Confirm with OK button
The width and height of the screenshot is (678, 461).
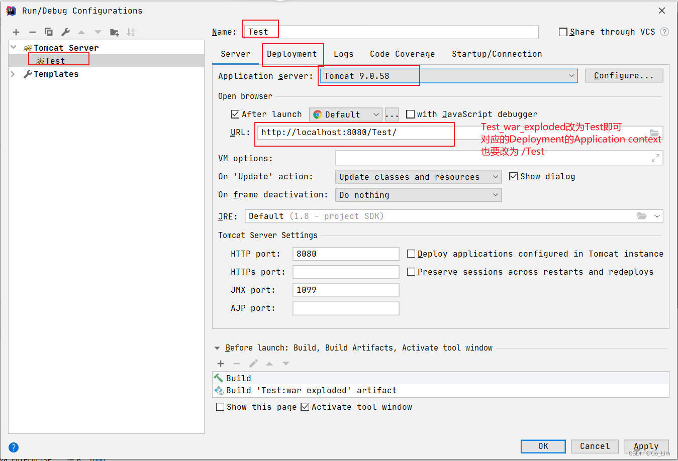543,446
